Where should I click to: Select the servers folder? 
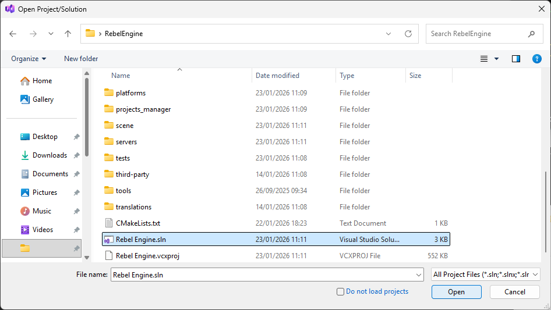276,142
